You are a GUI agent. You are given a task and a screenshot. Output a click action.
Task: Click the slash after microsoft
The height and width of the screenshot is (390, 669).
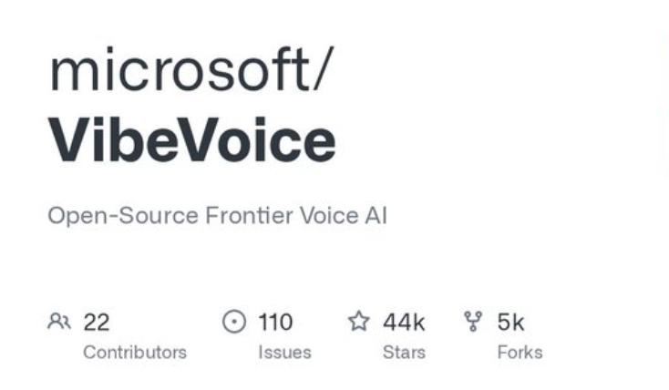[x=325, y=71]
